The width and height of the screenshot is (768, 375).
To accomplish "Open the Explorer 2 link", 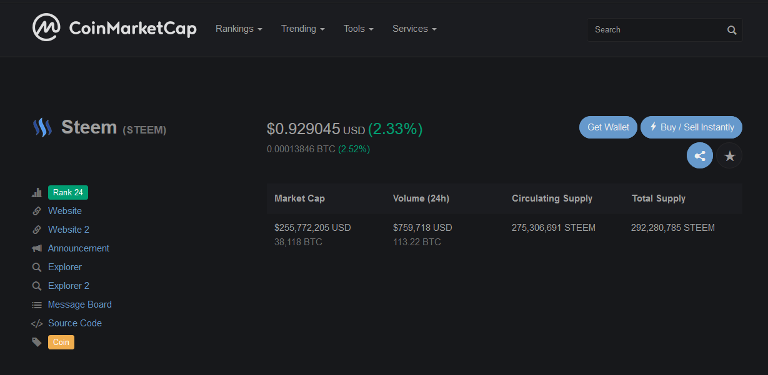I will [69, 286].
